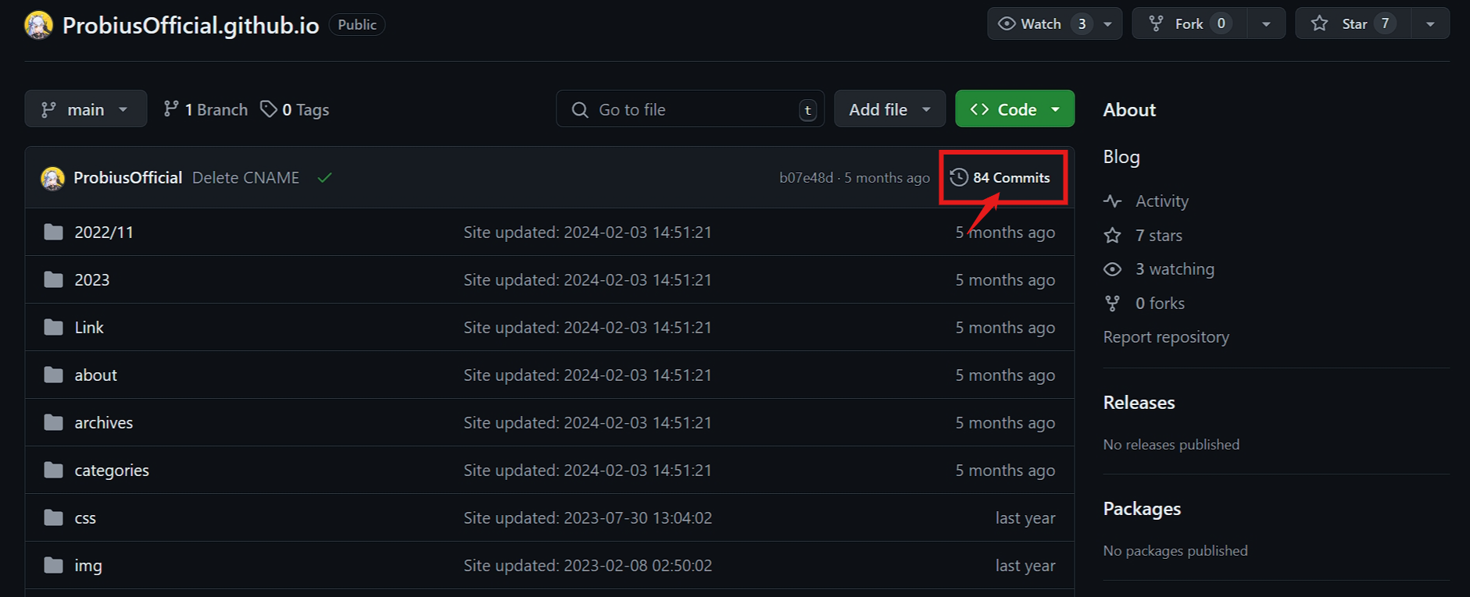Open the main branch selector dropdown
The image size is (1470, 597).
[x=86, y=109]
